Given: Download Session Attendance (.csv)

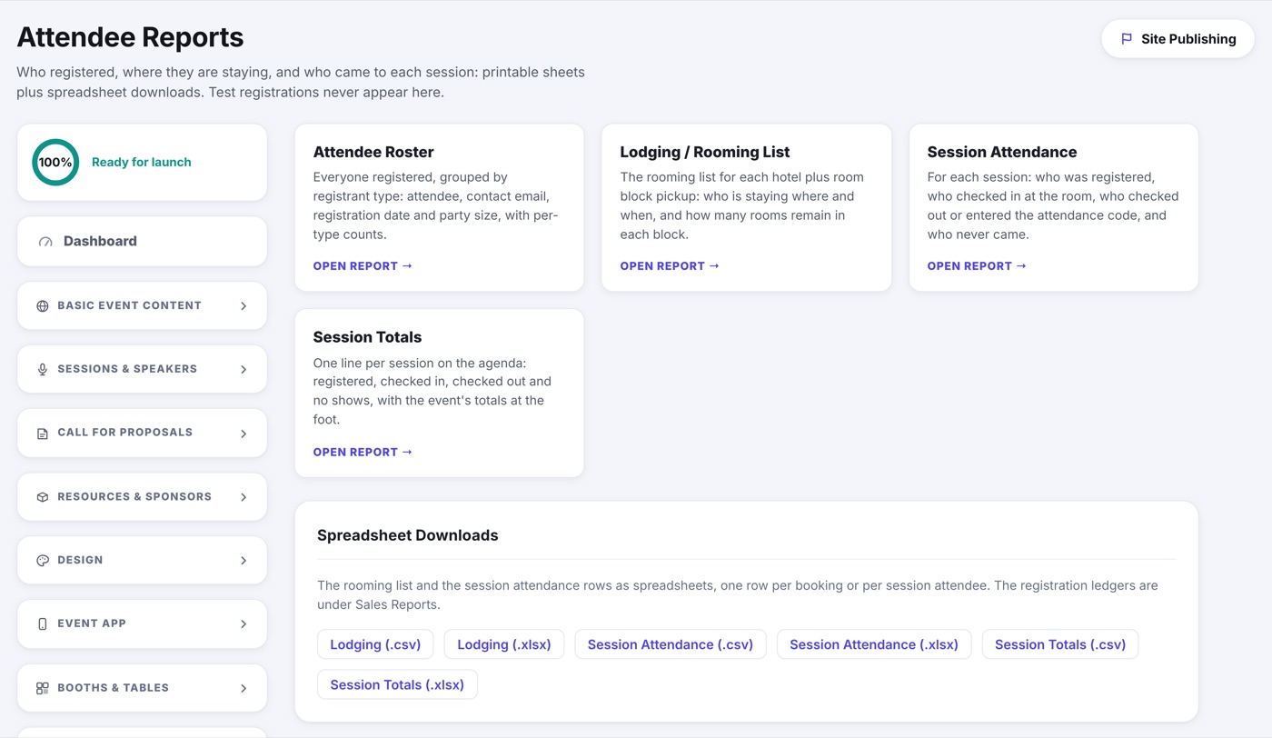Looking at the screenshot, I should (x=671, y=644).
